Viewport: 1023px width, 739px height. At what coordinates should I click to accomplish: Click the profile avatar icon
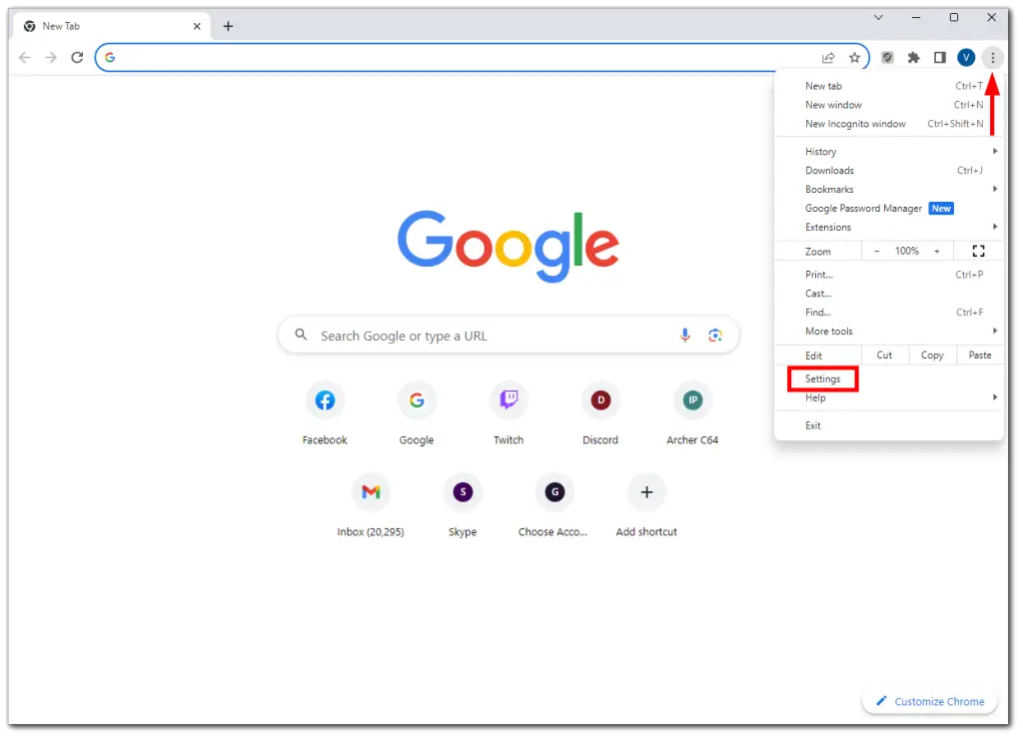[966, 57]
